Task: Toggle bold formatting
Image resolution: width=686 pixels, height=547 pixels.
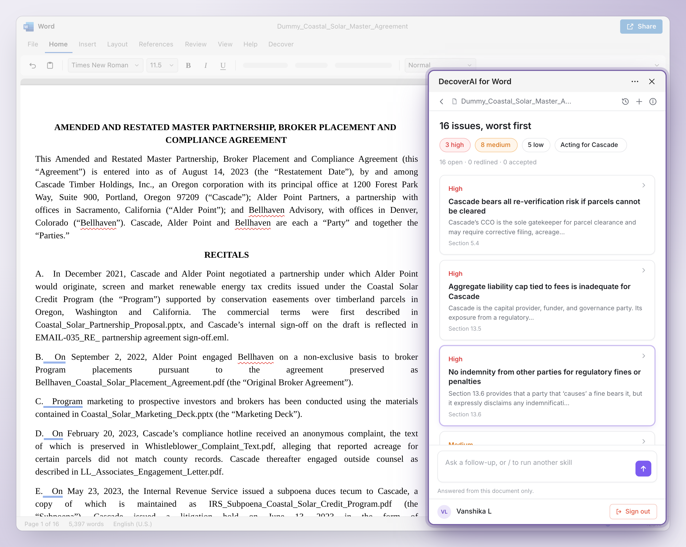Action: pos(188,65)
